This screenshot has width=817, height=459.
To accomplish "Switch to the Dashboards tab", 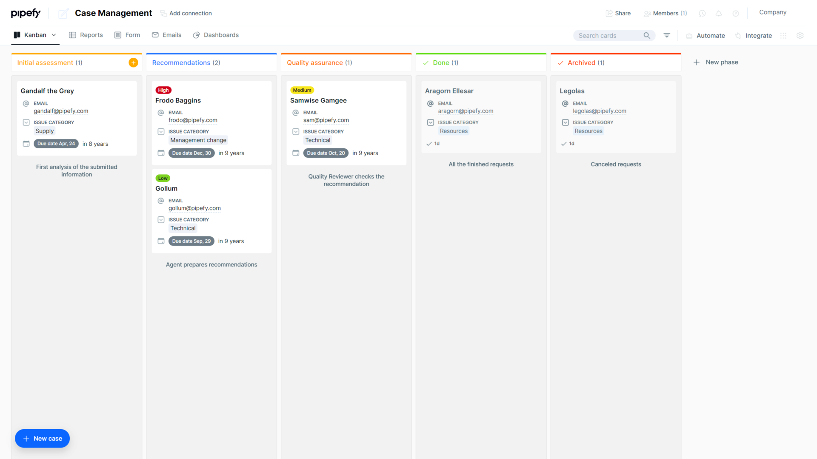I will tap(216, 35).
